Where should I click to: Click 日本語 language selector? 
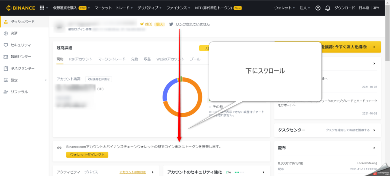pyautogui.click(x=364, y=8)
